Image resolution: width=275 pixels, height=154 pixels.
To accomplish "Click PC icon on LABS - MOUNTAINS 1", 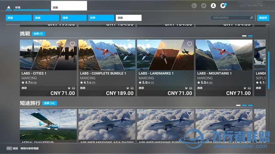I will click(x=249, y=88).
